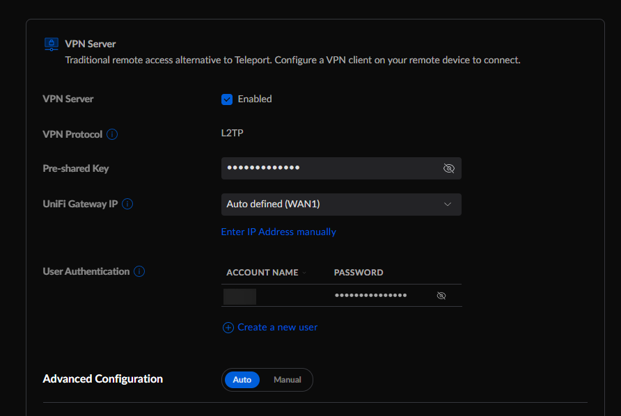Click the masked password in the user row
The image size is (621, 416).
[370, 296]
